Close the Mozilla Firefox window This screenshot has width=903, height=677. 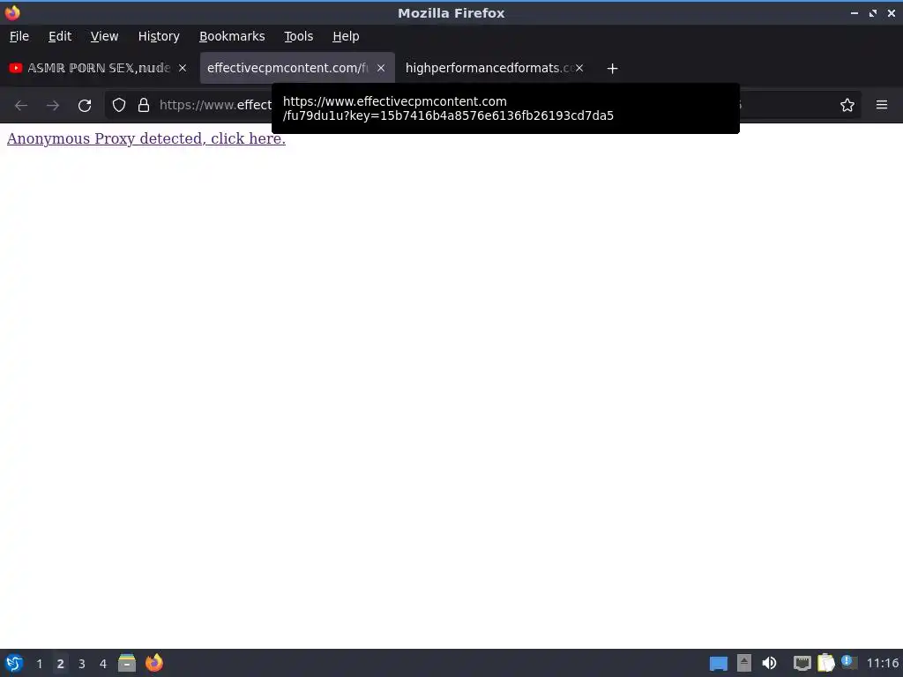[x=892, y=12]
